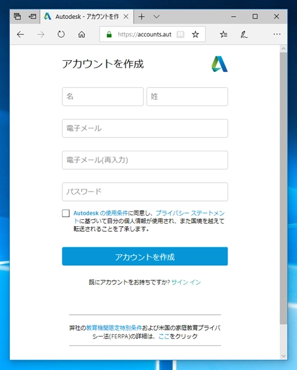Click the Autodesk logo
The height and width of the screenshot is (370, 297).
(220, 64)
